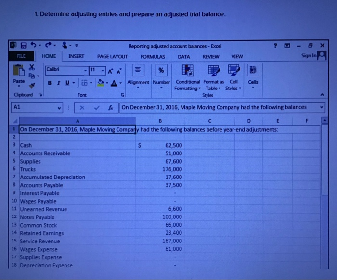Click the Cut scissors icon
Viewport: 337px width, 280px height.
point(32,67)
